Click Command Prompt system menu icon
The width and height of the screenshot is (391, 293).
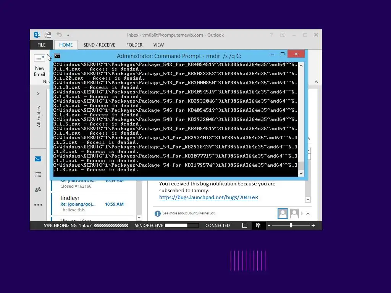point(57,56)
